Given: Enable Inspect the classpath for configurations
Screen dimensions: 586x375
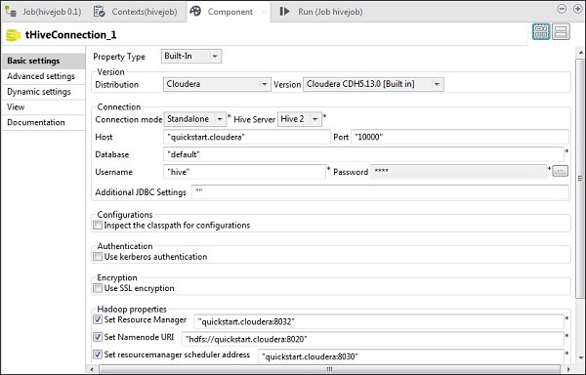Looking at the screenshot, I should point(98,226).
